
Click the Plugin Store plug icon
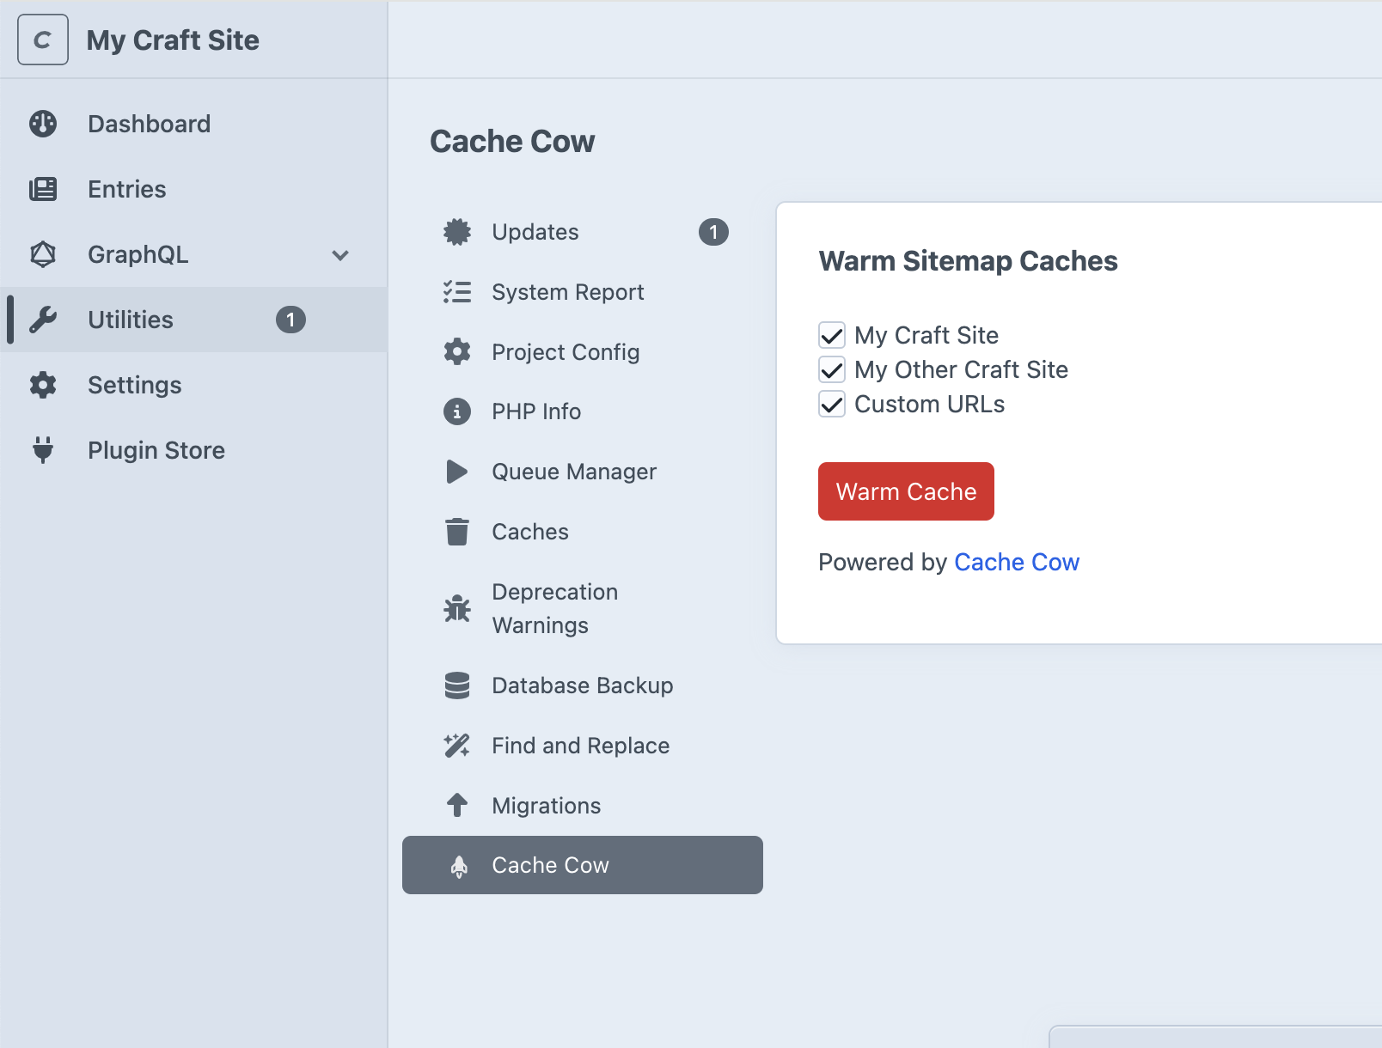click(x=43, y=449)
